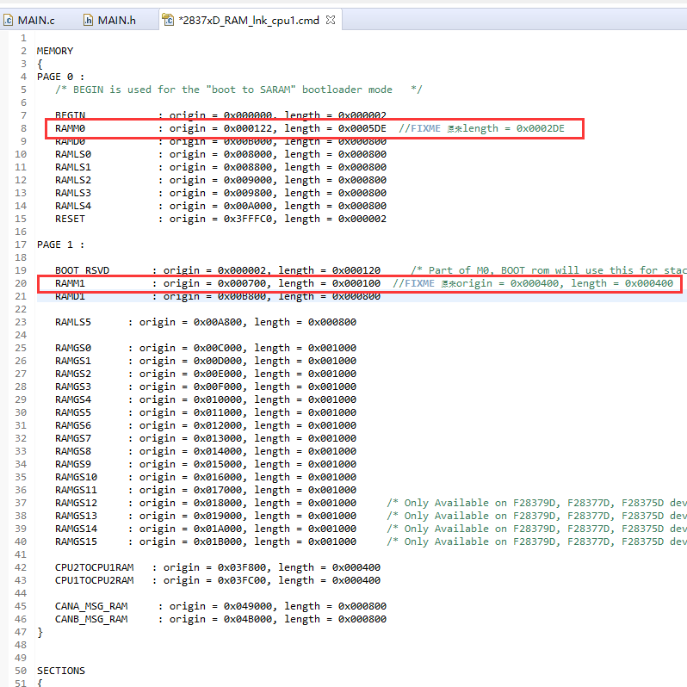
Task: Click the RAMLS2 memory entry
Action: 73,180
